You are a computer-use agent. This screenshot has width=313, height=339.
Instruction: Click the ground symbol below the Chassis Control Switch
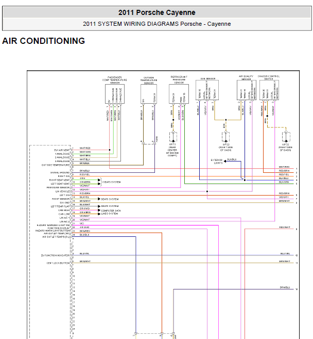click(x=286, y=137)
